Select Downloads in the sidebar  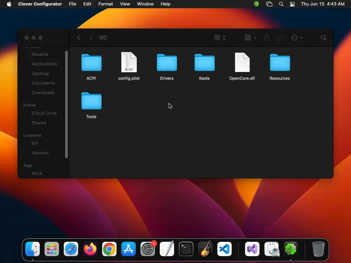[43, 93]
